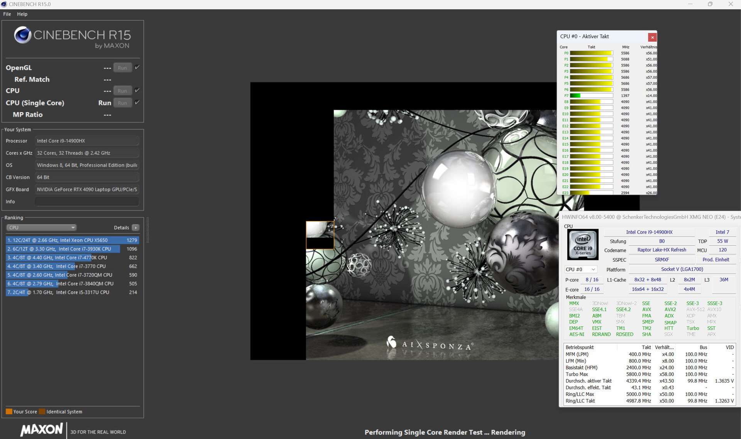Close the CPU #0 Aktiver Takt window
Screen dimensions: 741x439
652,37
